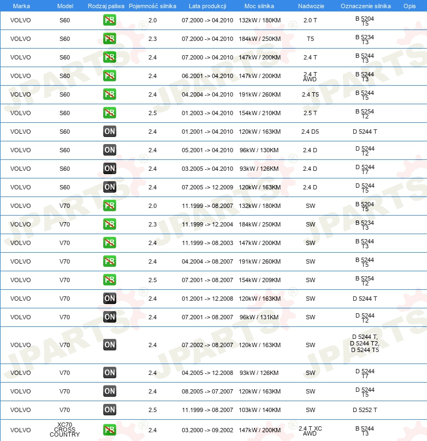Viewport: 427px width, 441px height.
Task: Click the Marka column header
Action: tap(21, 6)
